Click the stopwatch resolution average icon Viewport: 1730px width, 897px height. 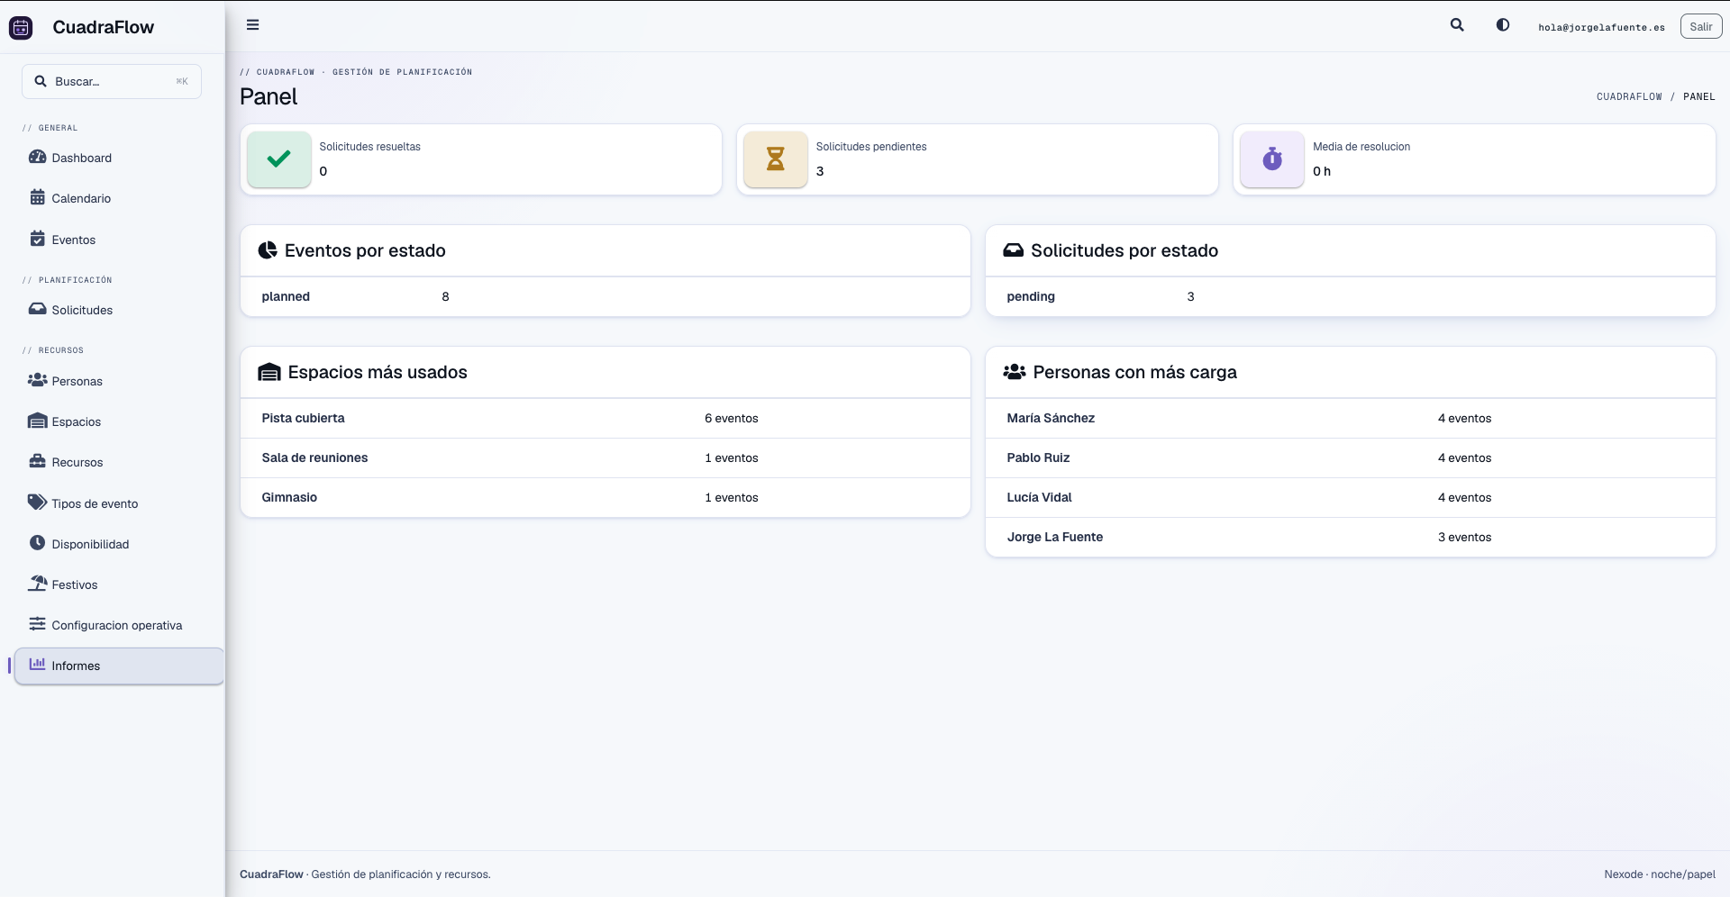[x=1272, y=159]
